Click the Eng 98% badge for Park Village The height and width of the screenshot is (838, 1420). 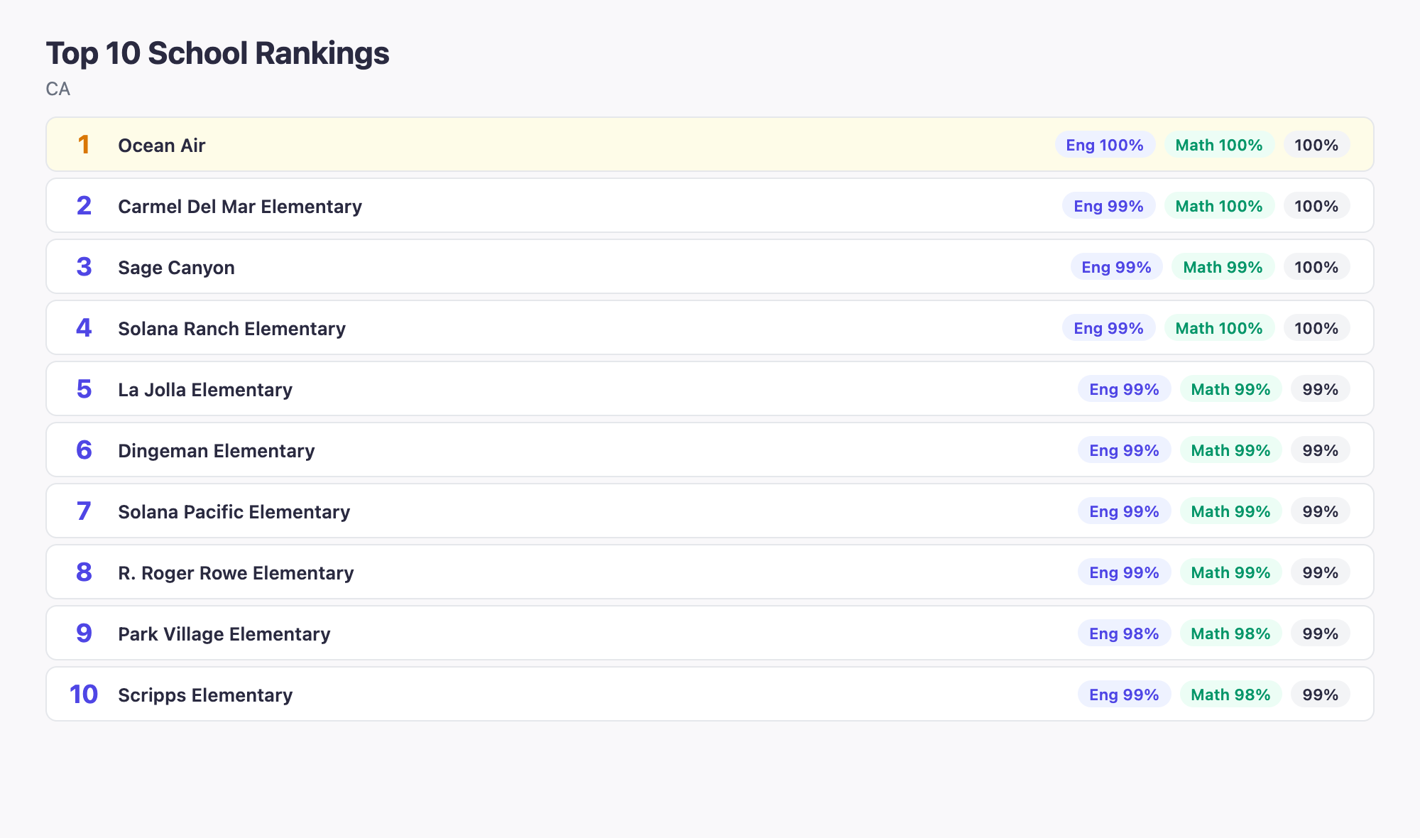(1124, 633)
